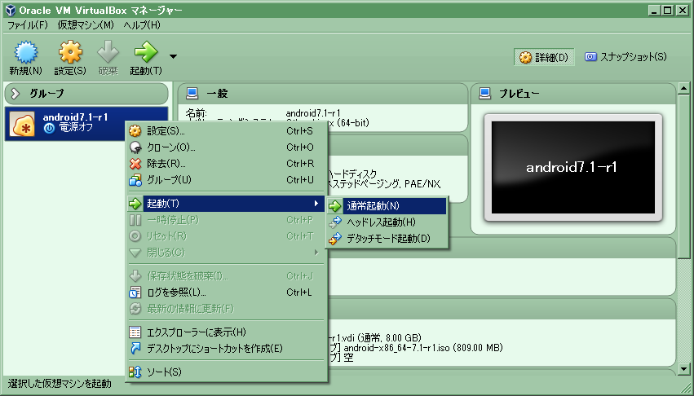Click the reset icon beside リセット
The height and width of the screenshot is (396, 694).
coord(135,236)
